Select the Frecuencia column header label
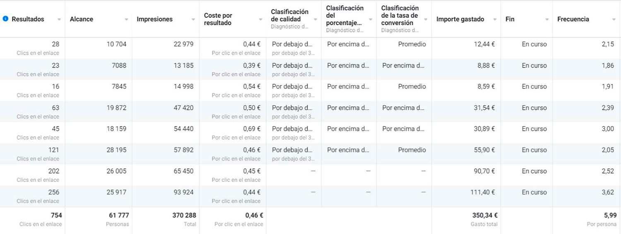The width and height of the screenshot is (621, 234). point(573,19)
